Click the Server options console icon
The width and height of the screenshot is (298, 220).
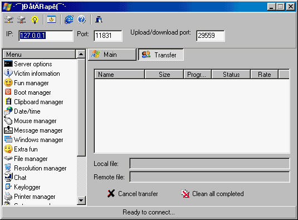(8, 64)
